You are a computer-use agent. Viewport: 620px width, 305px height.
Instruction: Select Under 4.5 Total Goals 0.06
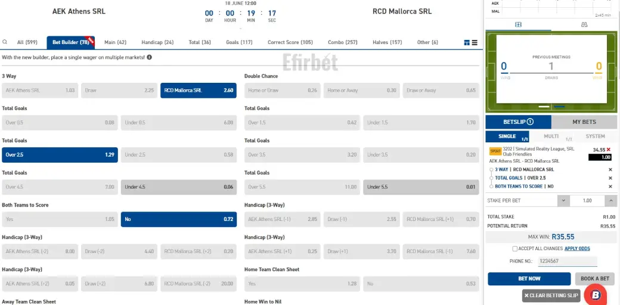coord(179,187)
